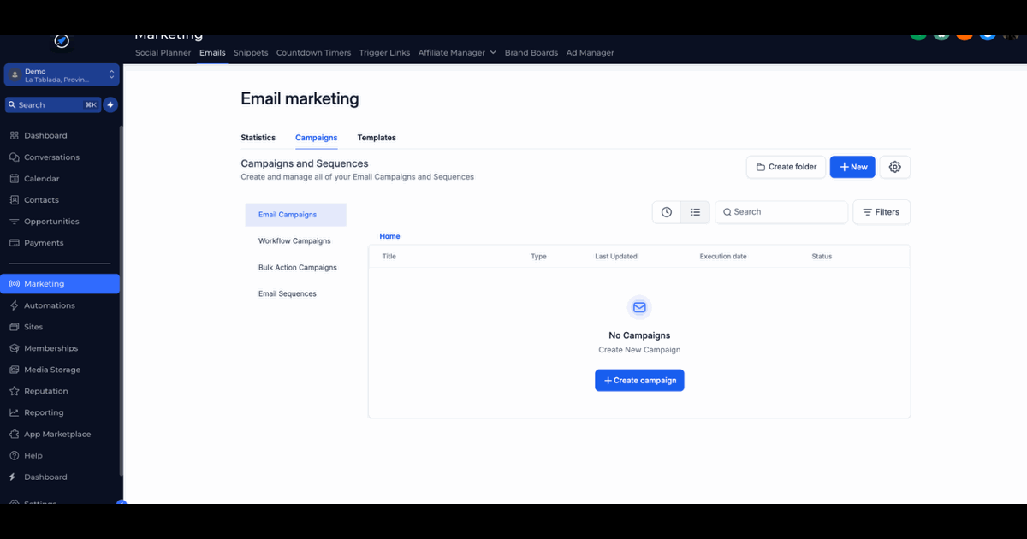1027x539 pixels.
Task: Open Brand Boards in the top navigation
Action: pos(531,52)
